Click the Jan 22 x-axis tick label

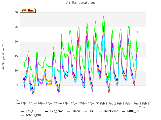(20, 103)
